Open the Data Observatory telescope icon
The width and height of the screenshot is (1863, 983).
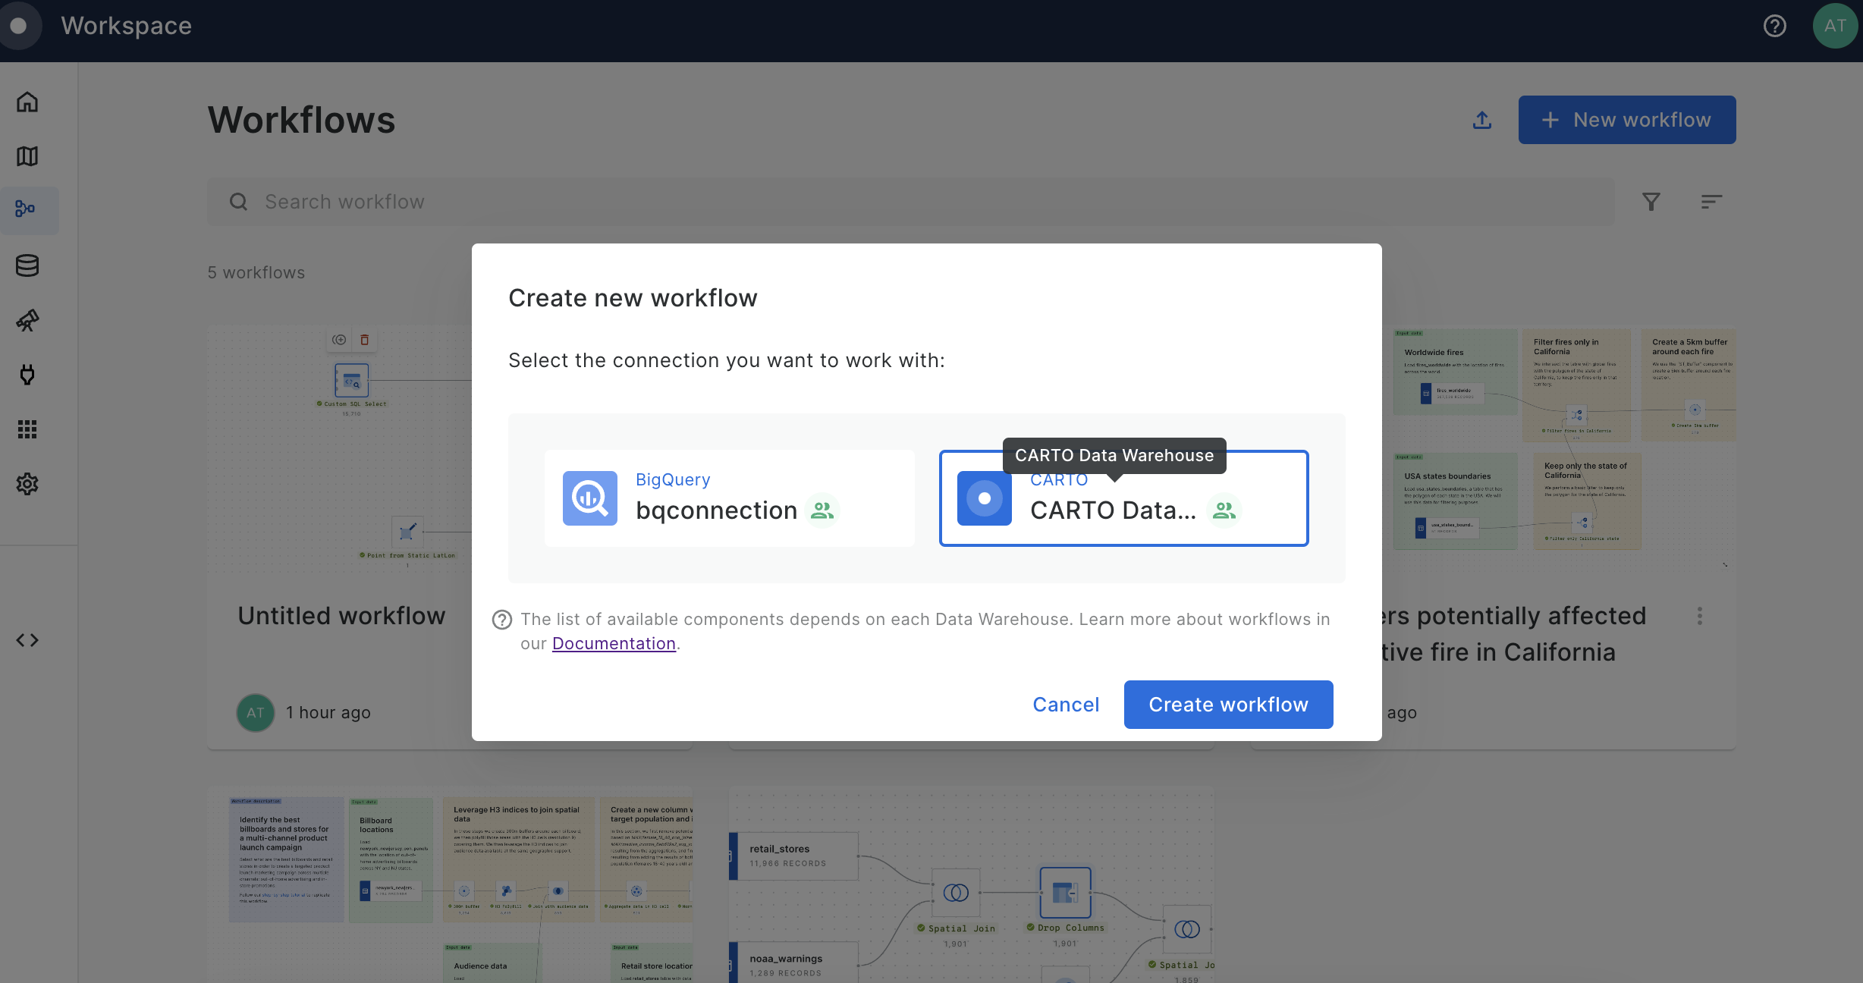pos(27,320)
